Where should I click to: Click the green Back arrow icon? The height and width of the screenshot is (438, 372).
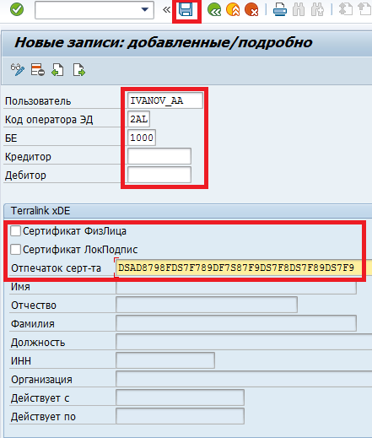tap(214, 10)
